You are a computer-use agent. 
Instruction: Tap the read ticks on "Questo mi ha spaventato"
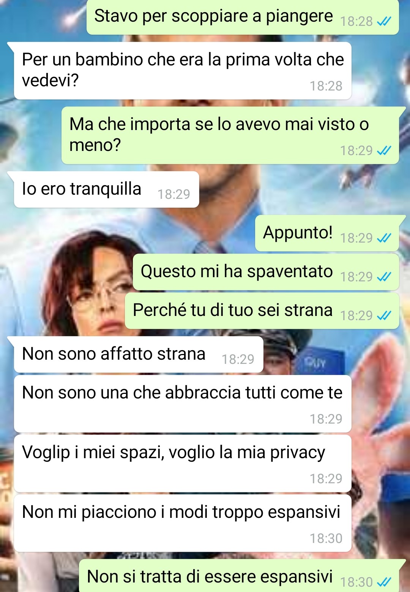pos(384,277)
